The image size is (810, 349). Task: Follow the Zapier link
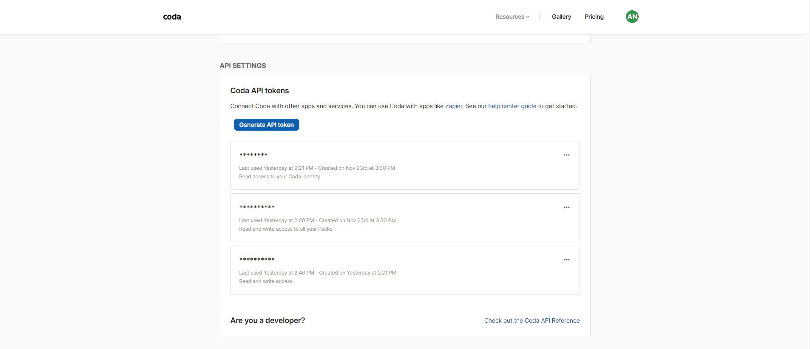(453, 106)
